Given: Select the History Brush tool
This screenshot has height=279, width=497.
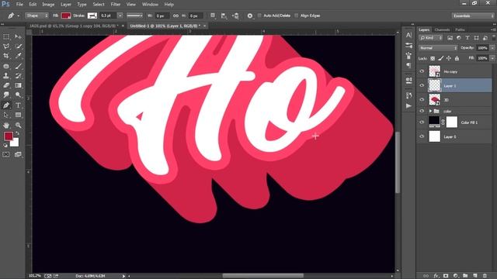Looking at the screenshot, I should point(18,76).
